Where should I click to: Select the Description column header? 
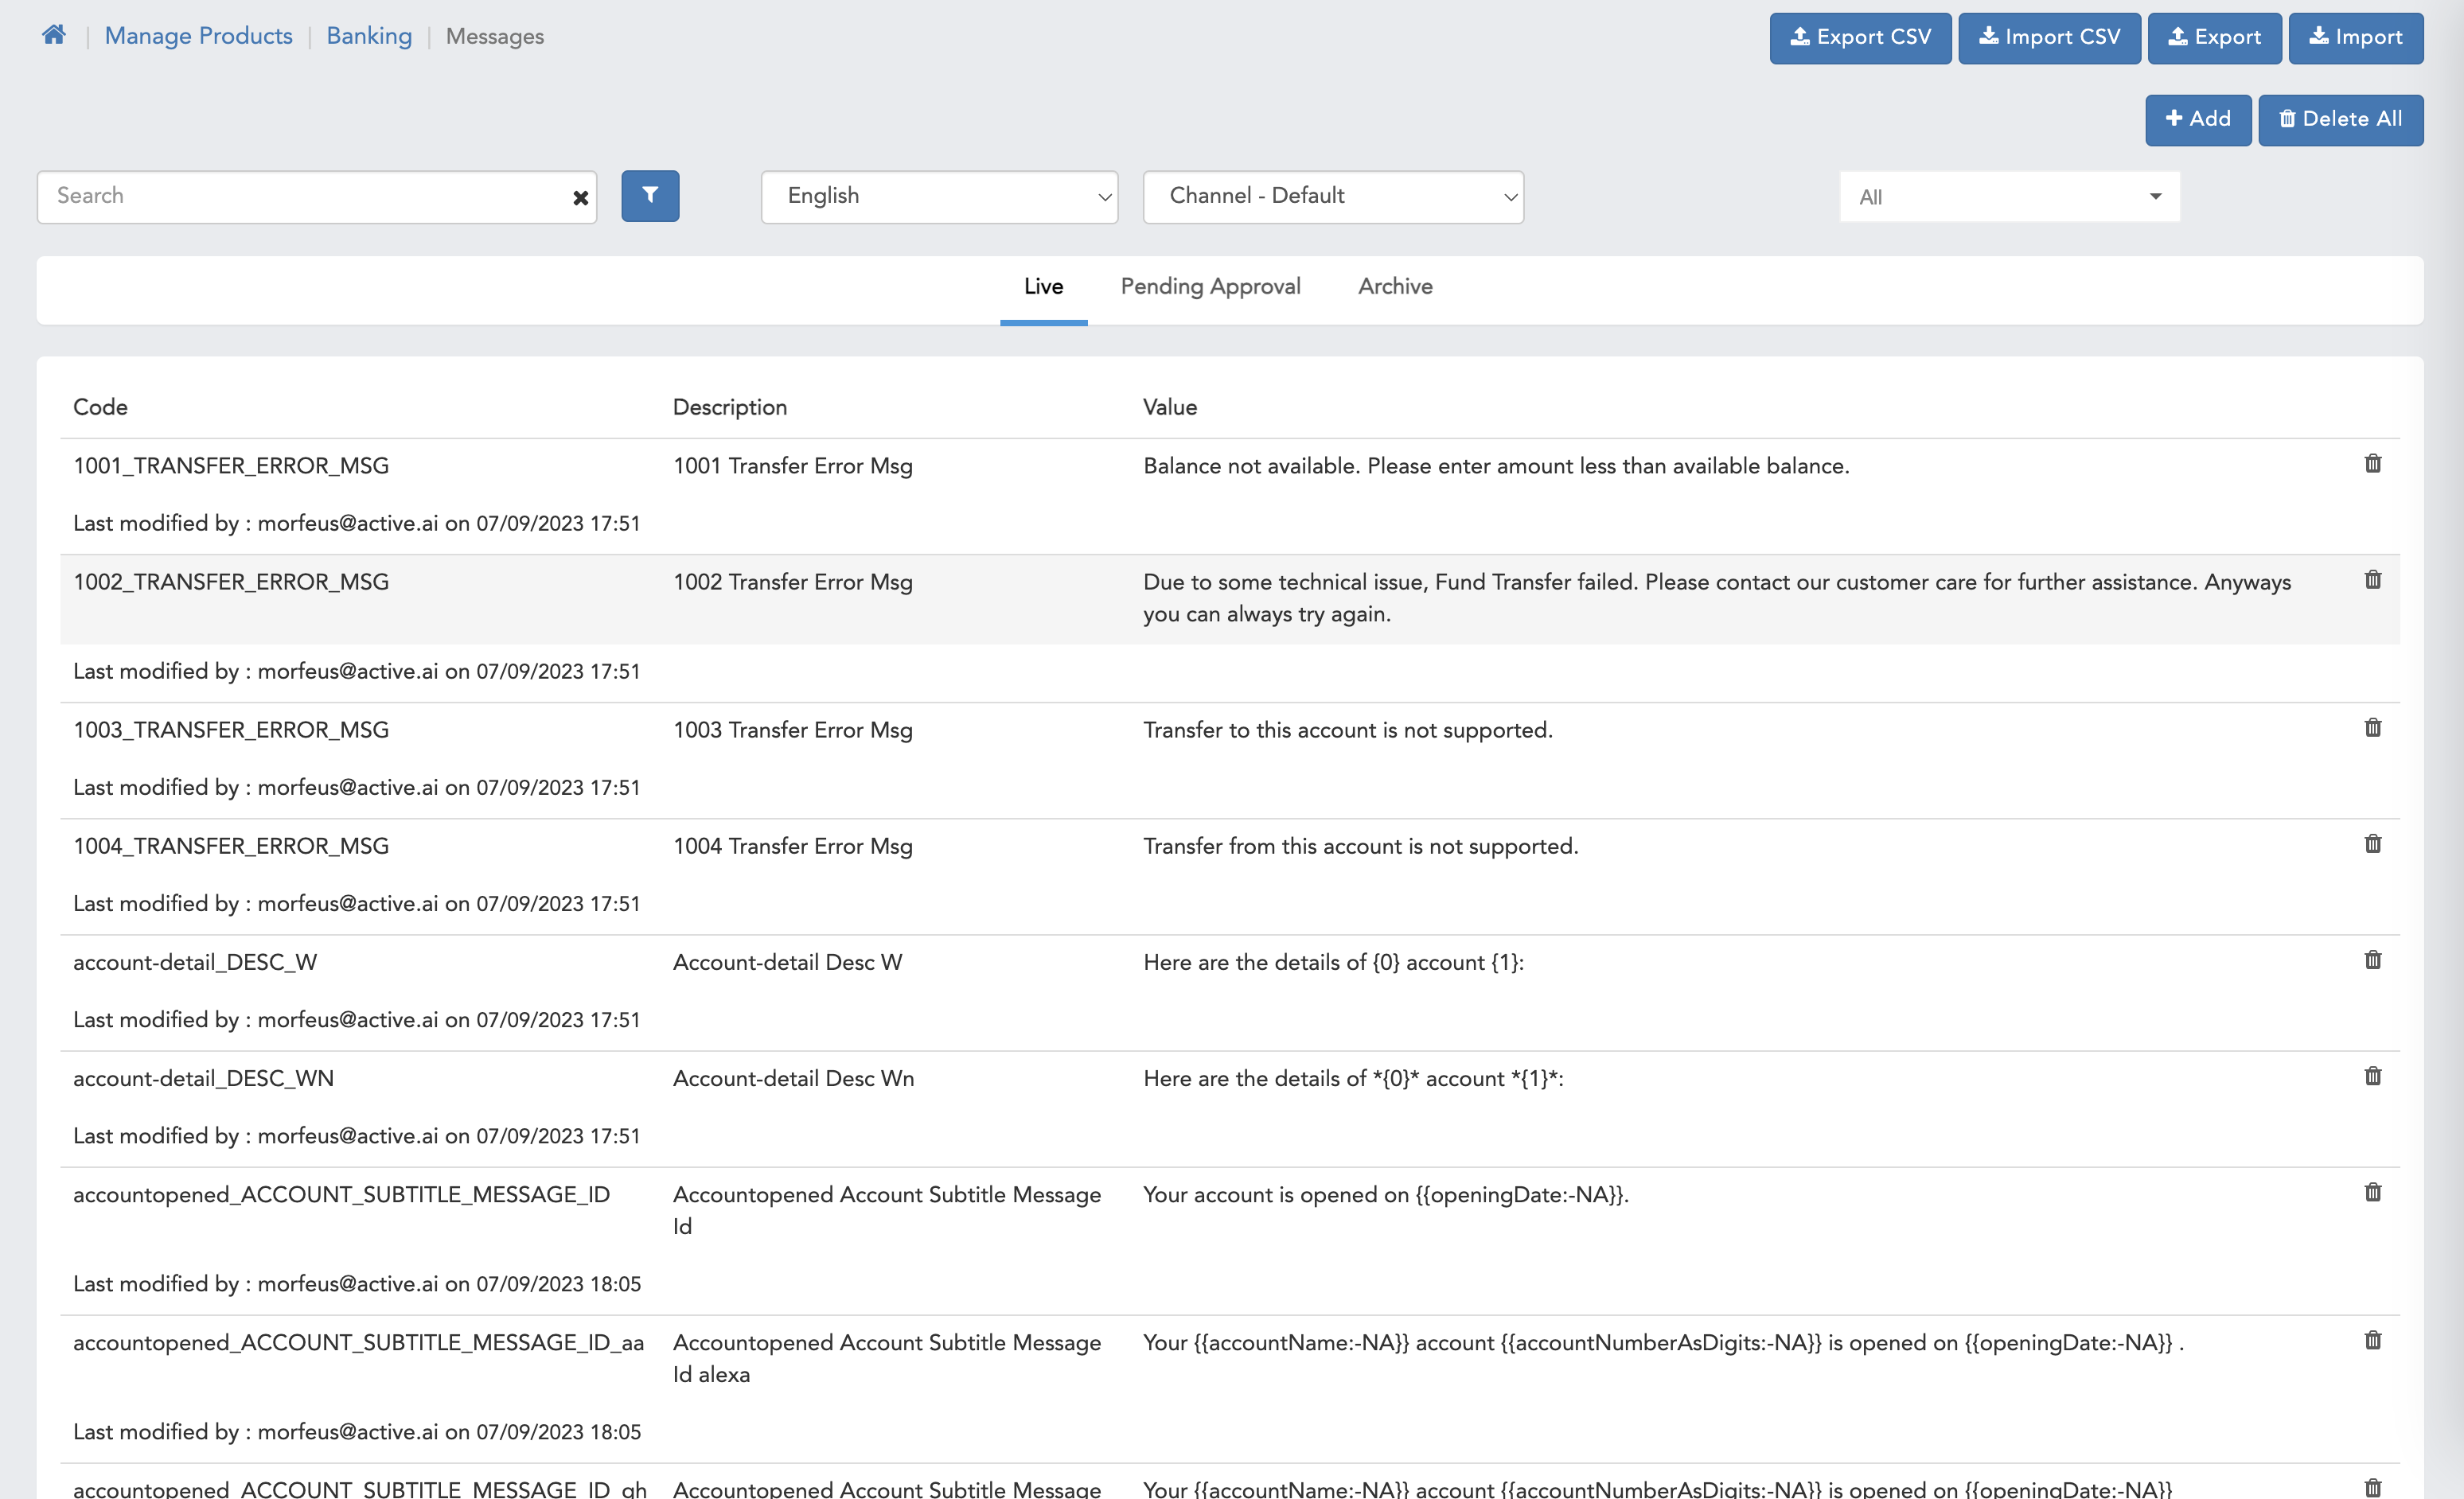[x=729, y=407]
